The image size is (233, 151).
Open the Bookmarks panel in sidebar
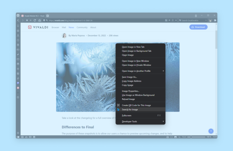18,26
